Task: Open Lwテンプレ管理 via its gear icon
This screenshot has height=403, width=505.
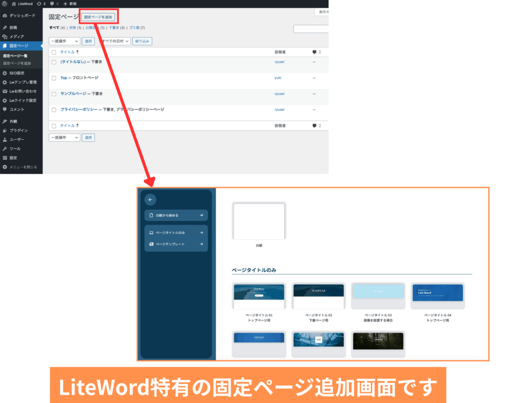Action: click(x=5, y=82)
